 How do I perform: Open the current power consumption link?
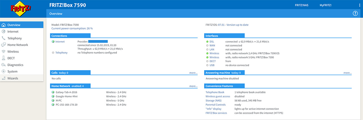click(x=72, y=29)
